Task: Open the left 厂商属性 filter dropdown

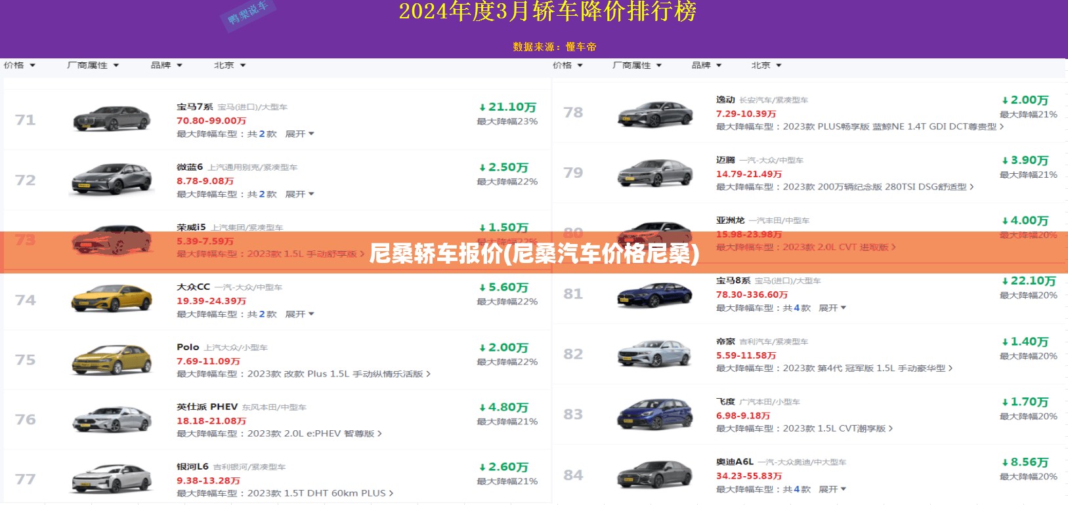Action: click(x=93, y=66)
